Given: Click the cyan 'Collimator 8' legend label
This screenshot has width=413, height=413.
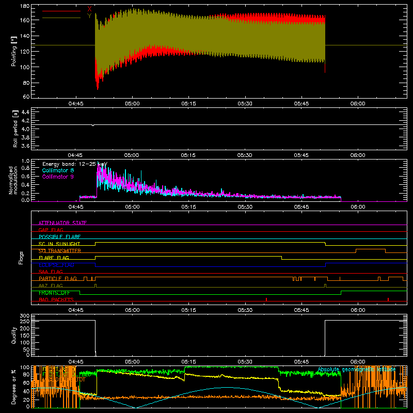Looking at the screenshot, I should pos(58,170).
